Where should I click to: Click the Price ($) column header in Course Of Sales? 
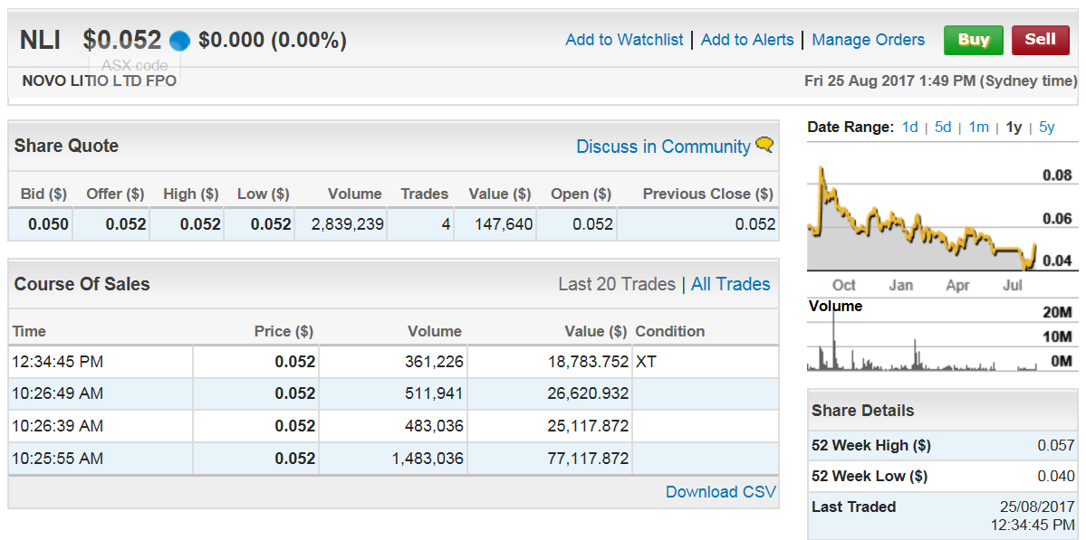pyautogui.click(x=284, y=331)
